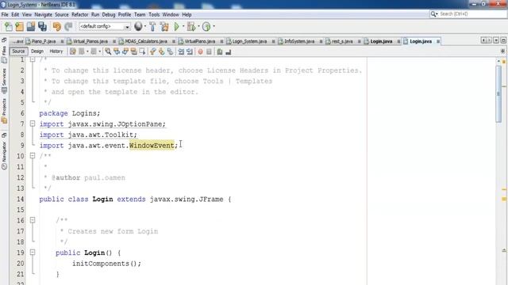Jump to Last Edit location icon

point(73,51)
